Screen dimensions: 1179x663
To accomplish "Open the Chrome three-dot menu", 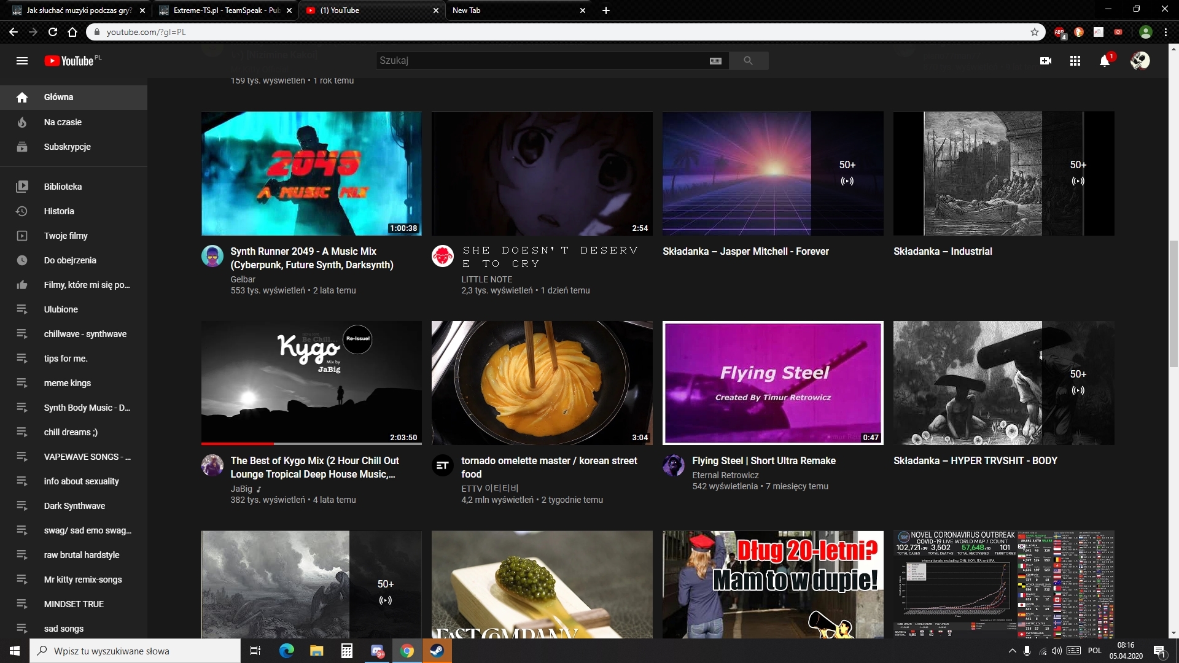I will tap(1165, 32).
